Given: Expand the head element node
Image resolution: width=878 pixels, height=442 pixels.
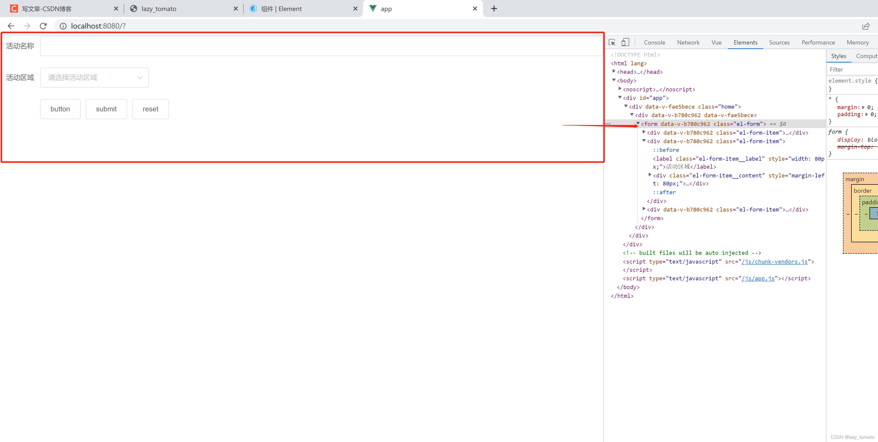Looking at the screenshot, I should coord(614,71).
